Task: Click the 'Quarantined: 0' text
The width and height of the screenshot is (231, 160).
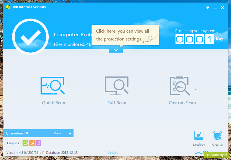Action: pyautogui.click(x=17, y=133)
